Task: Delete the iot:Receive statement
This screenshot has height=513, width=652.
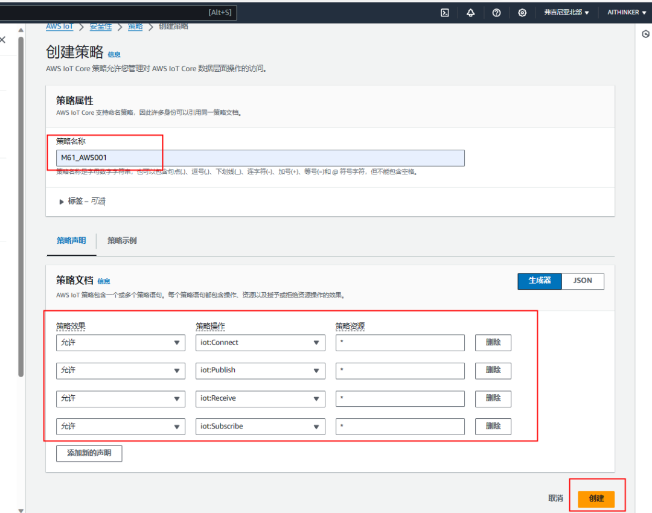Action: coord(493,399)
